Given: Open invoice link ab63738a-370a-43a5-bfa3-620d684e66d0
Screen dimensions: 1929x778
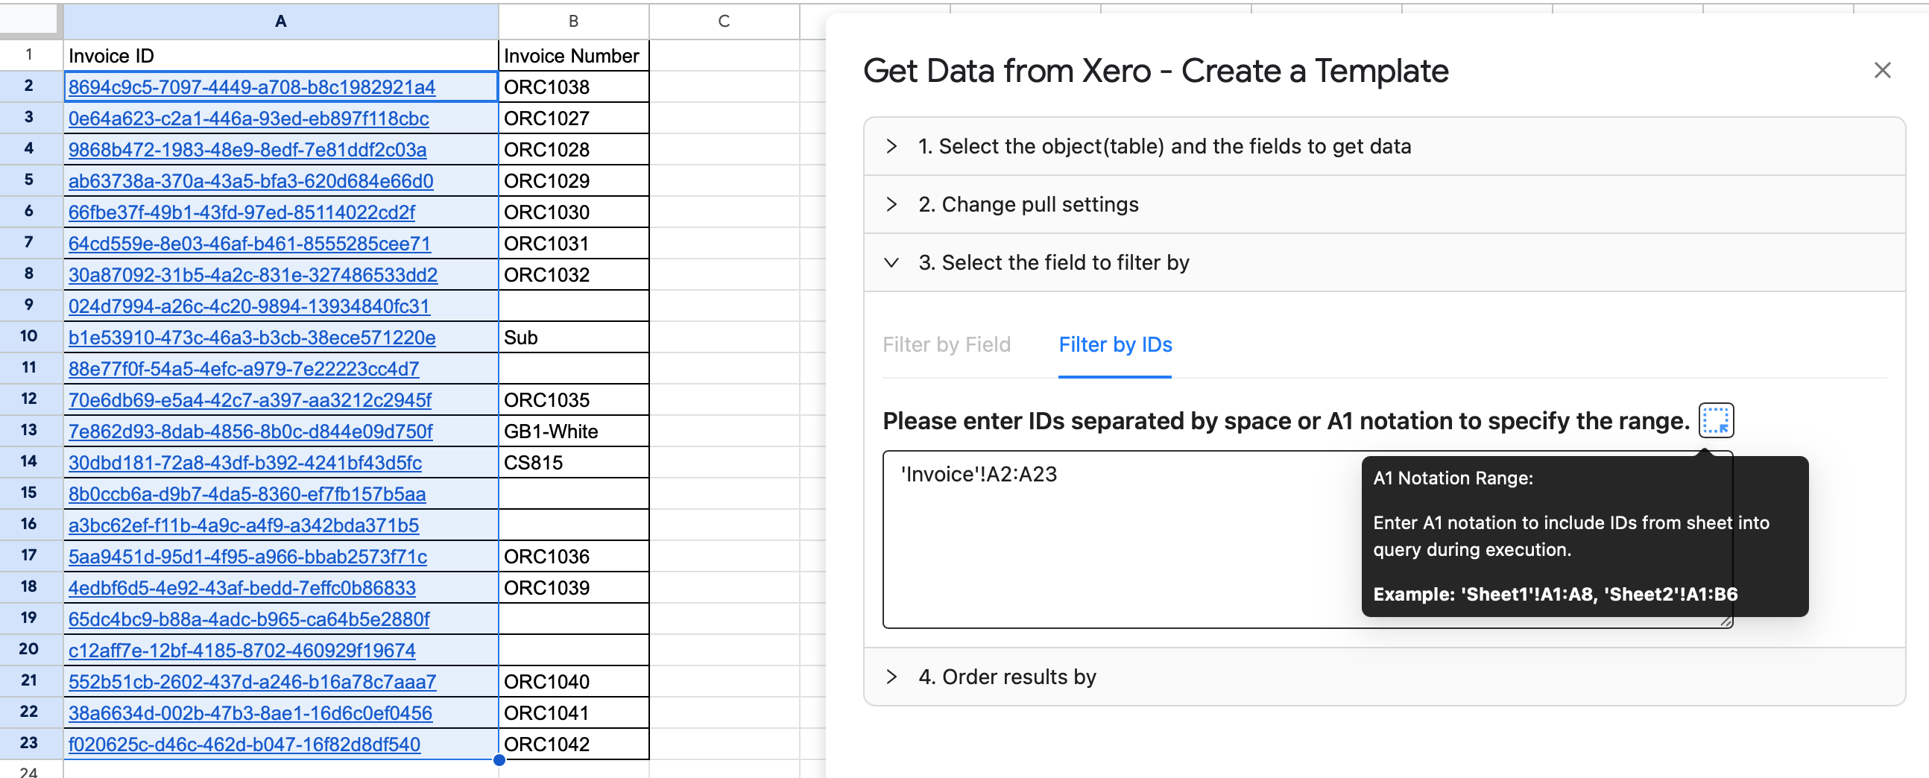Looking at the screenshot, I should click(251, 181).
